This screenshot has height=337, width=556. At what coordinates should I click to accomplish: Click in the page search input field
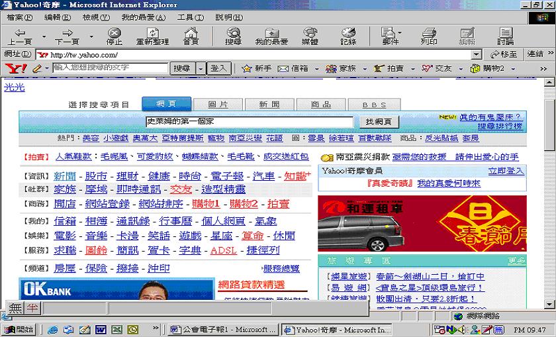[250, 122]
